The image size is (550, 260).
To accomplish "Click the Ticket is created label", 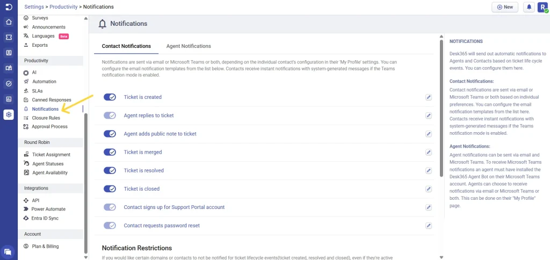I will [x=143, y=97].
